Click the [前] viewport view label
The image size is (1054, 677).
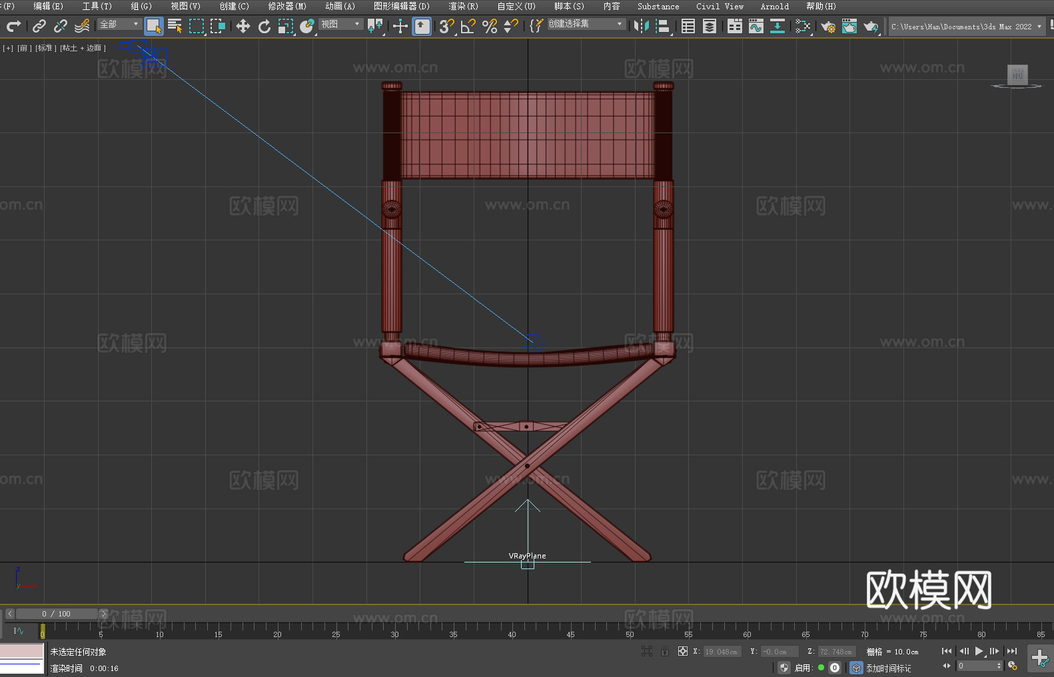(x=23, y=48)
